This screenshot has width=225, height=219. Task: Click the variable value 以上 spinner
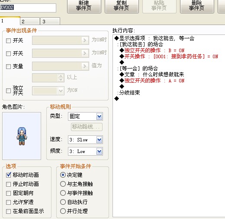(61, 78)
